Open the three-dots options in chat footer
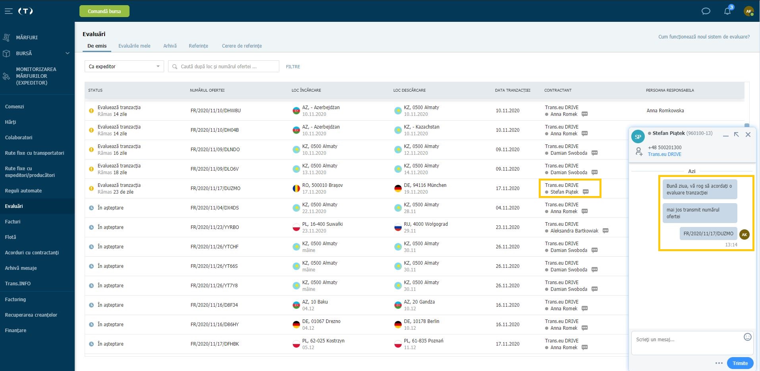The width and height of the screenshot is (760, 371). click(x=719, y=363)
